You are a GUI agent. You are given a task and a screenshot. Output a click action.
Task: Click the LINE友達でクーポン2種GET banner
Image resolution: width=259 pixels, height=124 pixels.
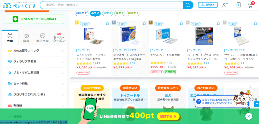[34, 19]
